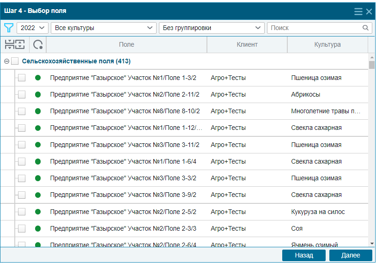Image resolution: width=376 pixels, height=263 pixels.
Task: Click Агро+Тесты client in Поле 2-11/2 row
Action: coord(228,95)
